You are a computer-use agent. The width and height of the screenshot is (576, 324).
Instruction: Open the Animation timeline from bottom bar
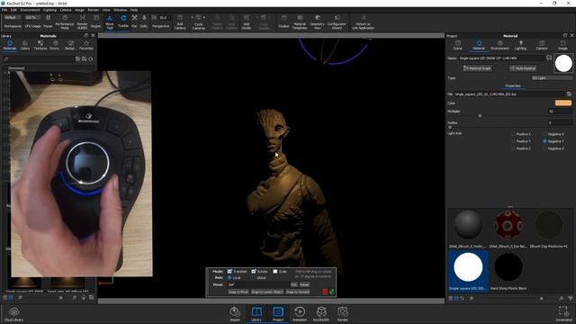click(x=300, y=314)
